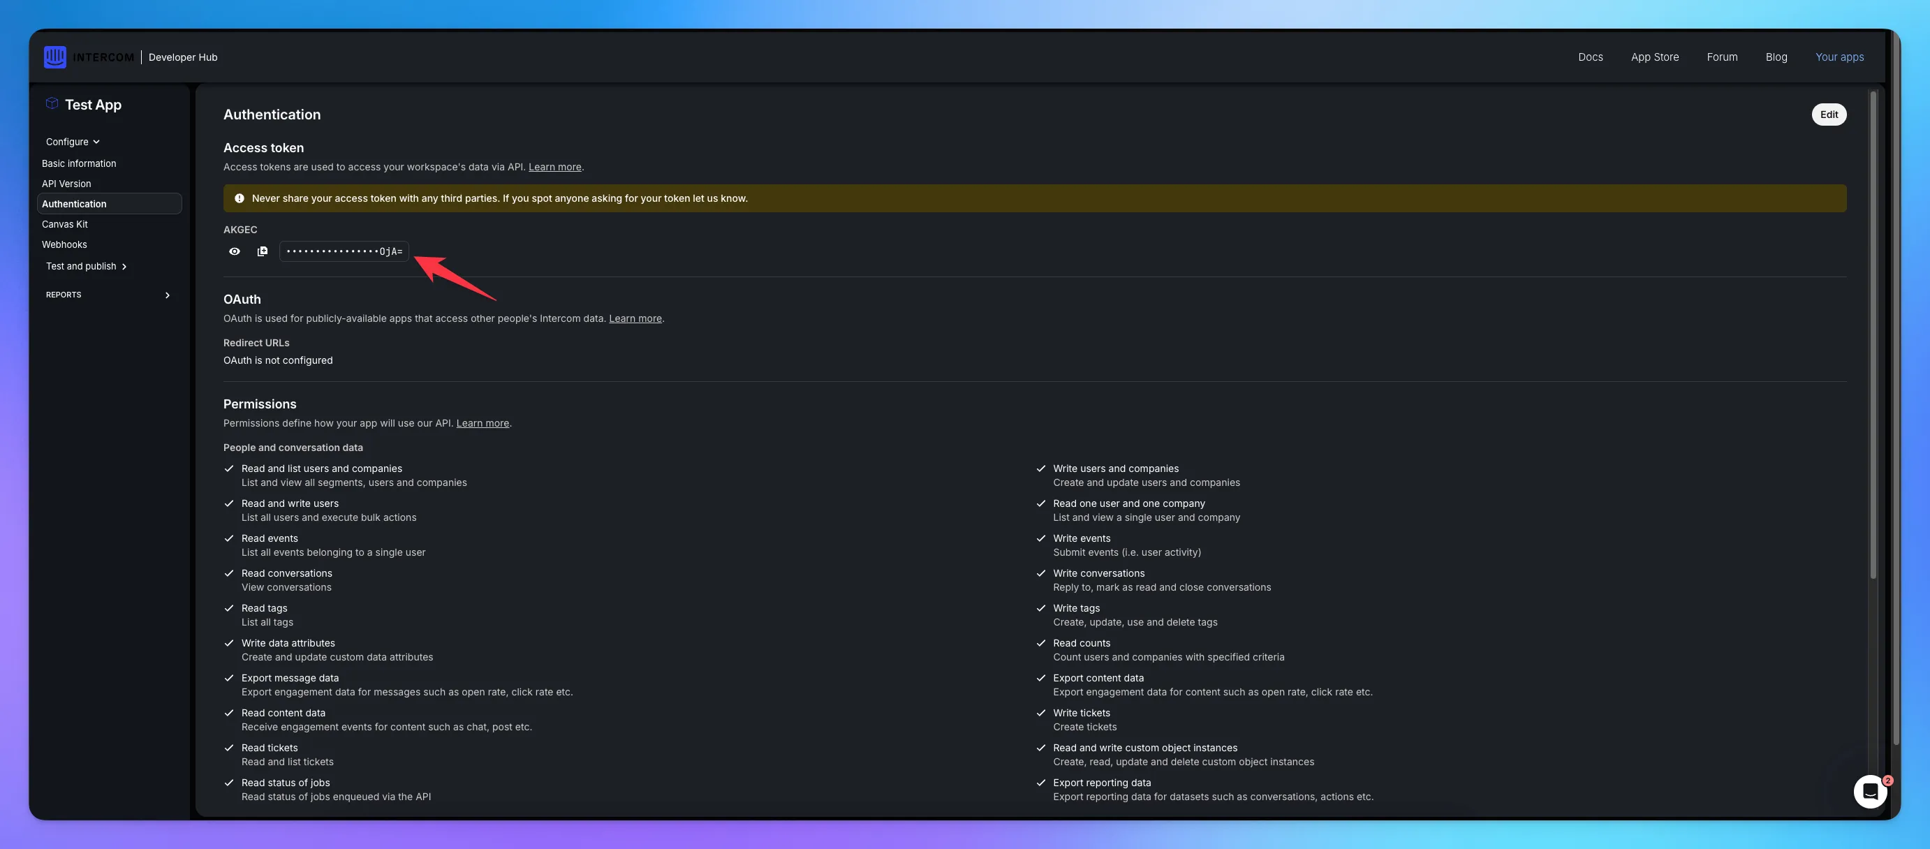Click 'OAuth is not configured' text
Screen dimensions: 1930x849
click(x=278, y=360)
